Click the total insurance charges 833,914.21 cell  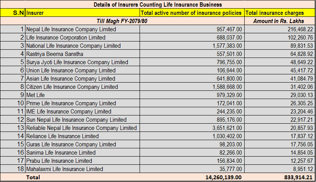(298, 177)
